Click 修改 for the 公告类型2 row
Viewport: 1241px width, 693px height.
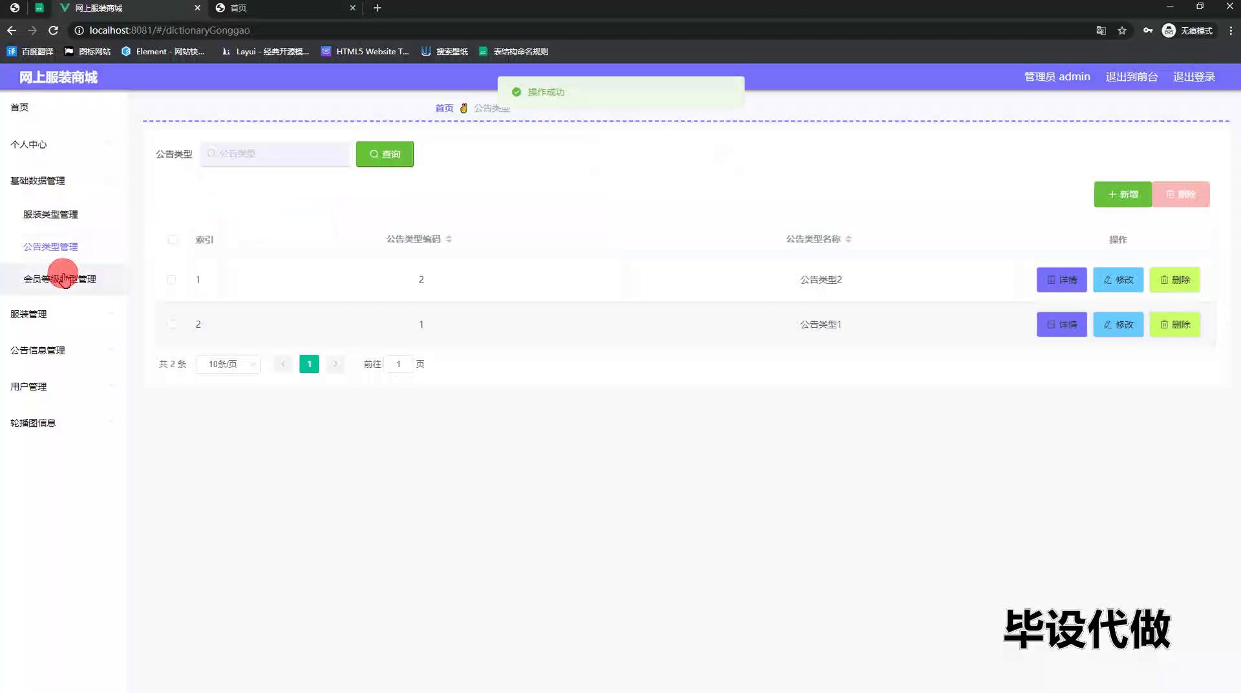coord(1118,280)
